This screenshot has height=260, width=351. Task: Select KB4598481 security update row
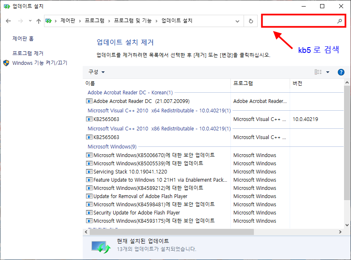[x=154, y=204]
